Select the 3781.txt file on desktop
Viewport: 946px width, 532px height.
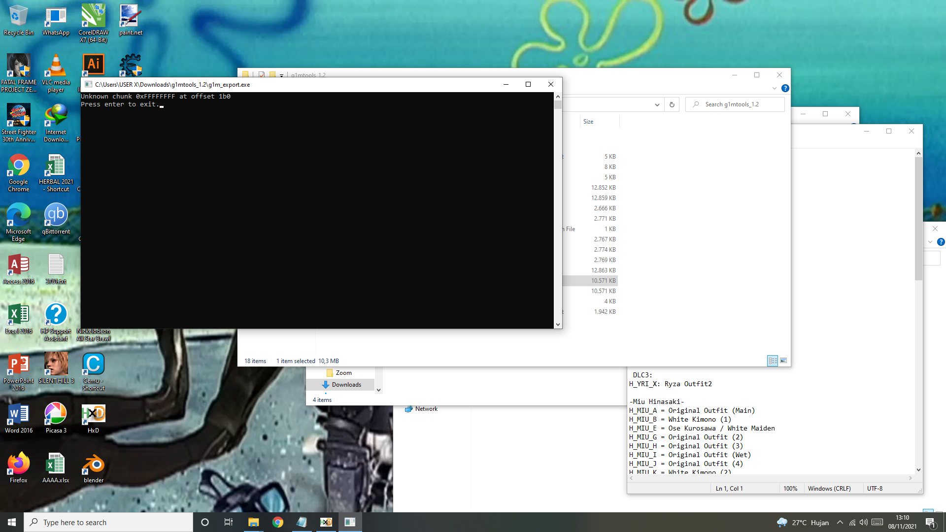point(56,268)
